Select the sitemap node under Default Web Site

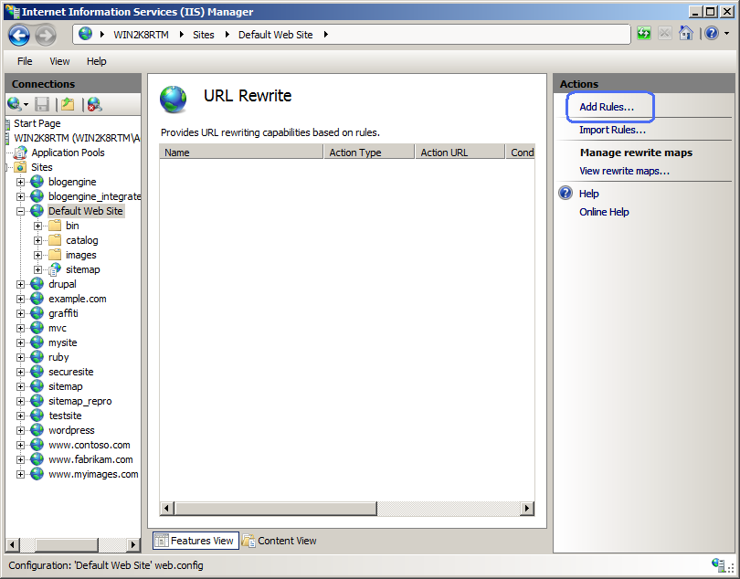tap(82, 269)
